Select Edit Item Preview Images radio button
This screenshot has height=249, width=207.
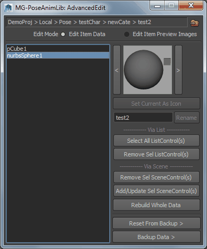click(126, 35)
